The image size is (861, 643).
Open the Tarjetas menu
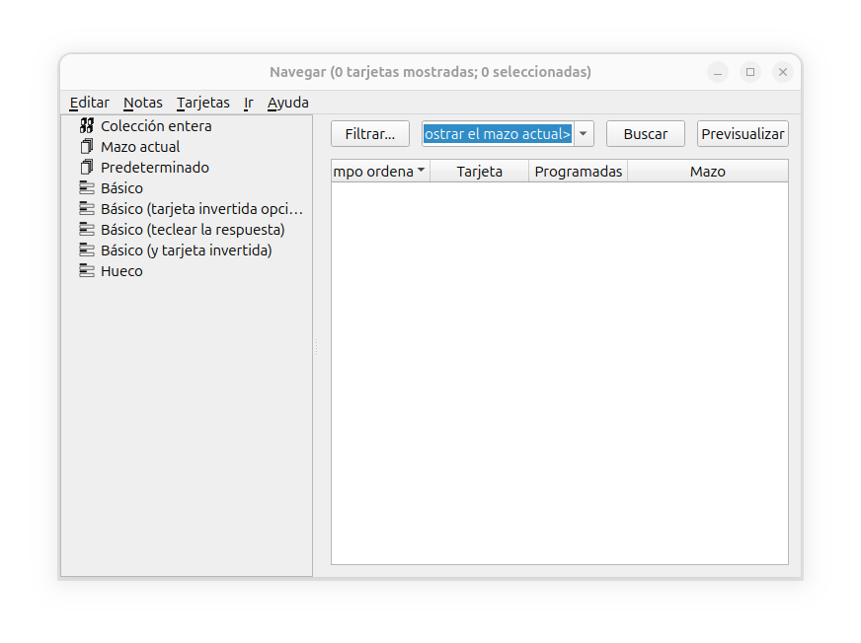(203, 103)
